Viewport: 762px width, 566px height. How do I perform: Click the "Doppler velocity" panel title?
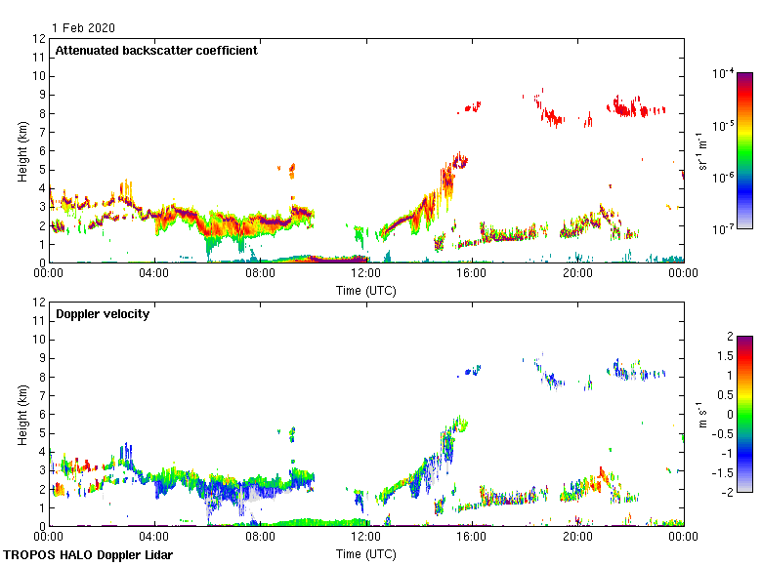pos(103,314)
